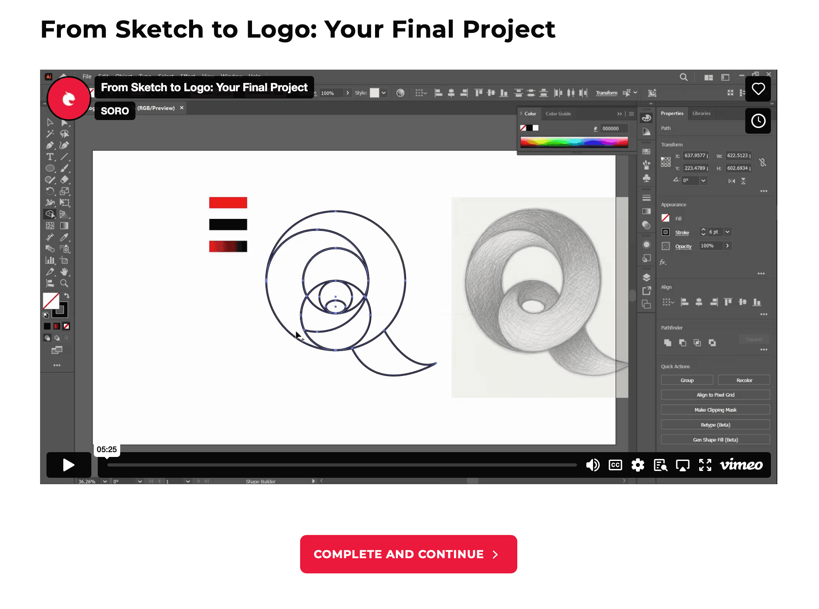This screenshot has width=819, height=609.
Task: Open the rotation angle dropdown
Action: click(x=703, y=180)
